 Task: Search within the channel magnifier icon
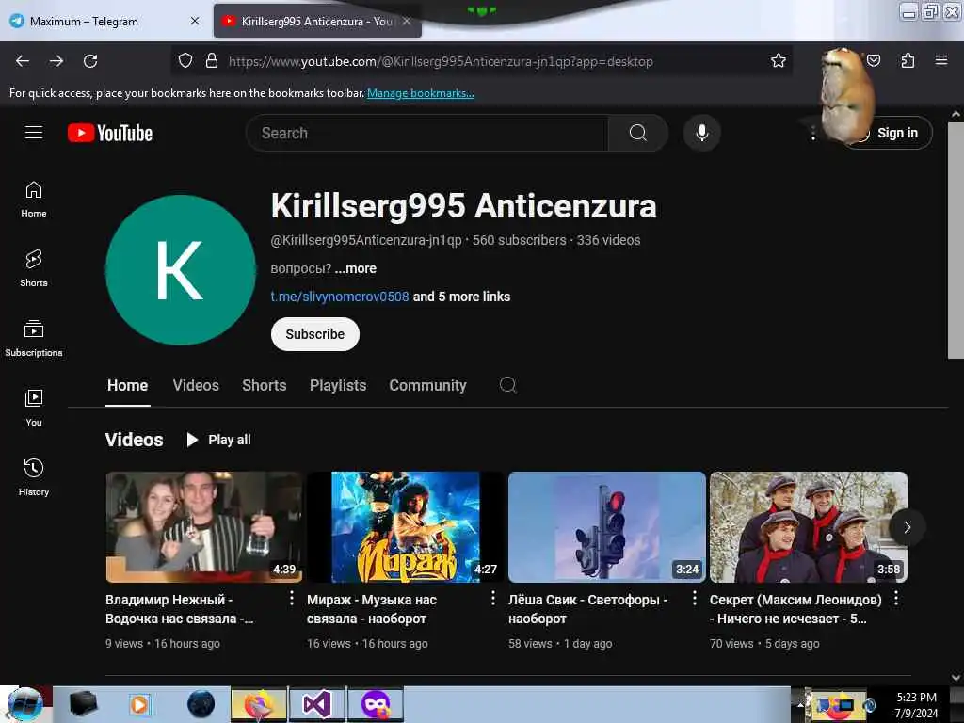(x=507, y=385)
